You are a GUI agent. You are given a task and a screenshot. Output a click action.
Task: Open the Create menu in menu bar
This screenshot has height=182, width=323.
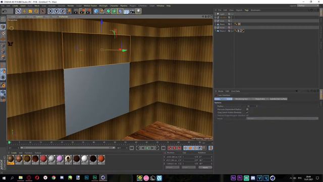pyautogui.click(x=15, y=6)
